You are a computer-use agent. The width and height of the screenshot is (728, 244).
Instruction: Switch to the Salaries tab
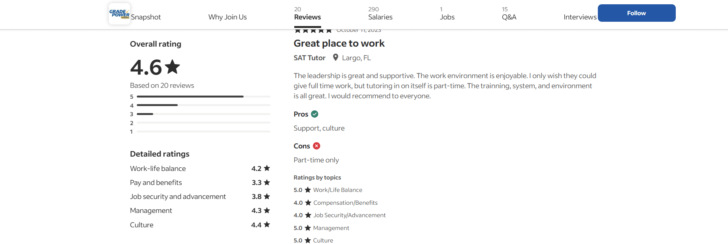(x=380, y=14)
